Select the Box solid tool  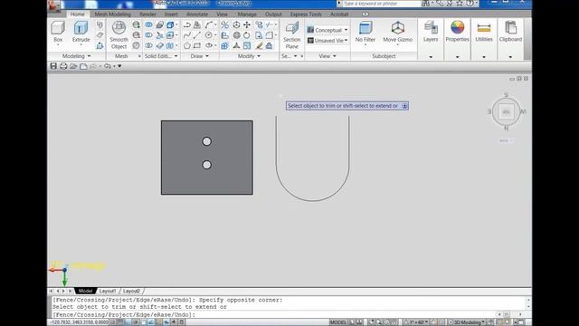58,32
